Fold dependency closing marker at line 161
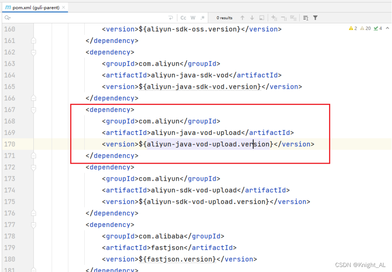The image size is (392, 272). pyautogui.click(x=33, y=41)
